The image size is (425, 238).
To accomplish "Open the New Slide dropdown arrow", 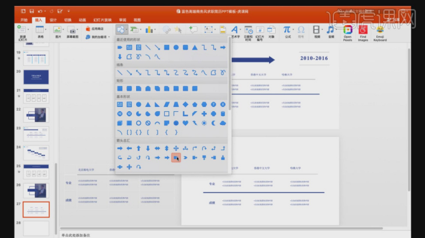I will 28,29.
